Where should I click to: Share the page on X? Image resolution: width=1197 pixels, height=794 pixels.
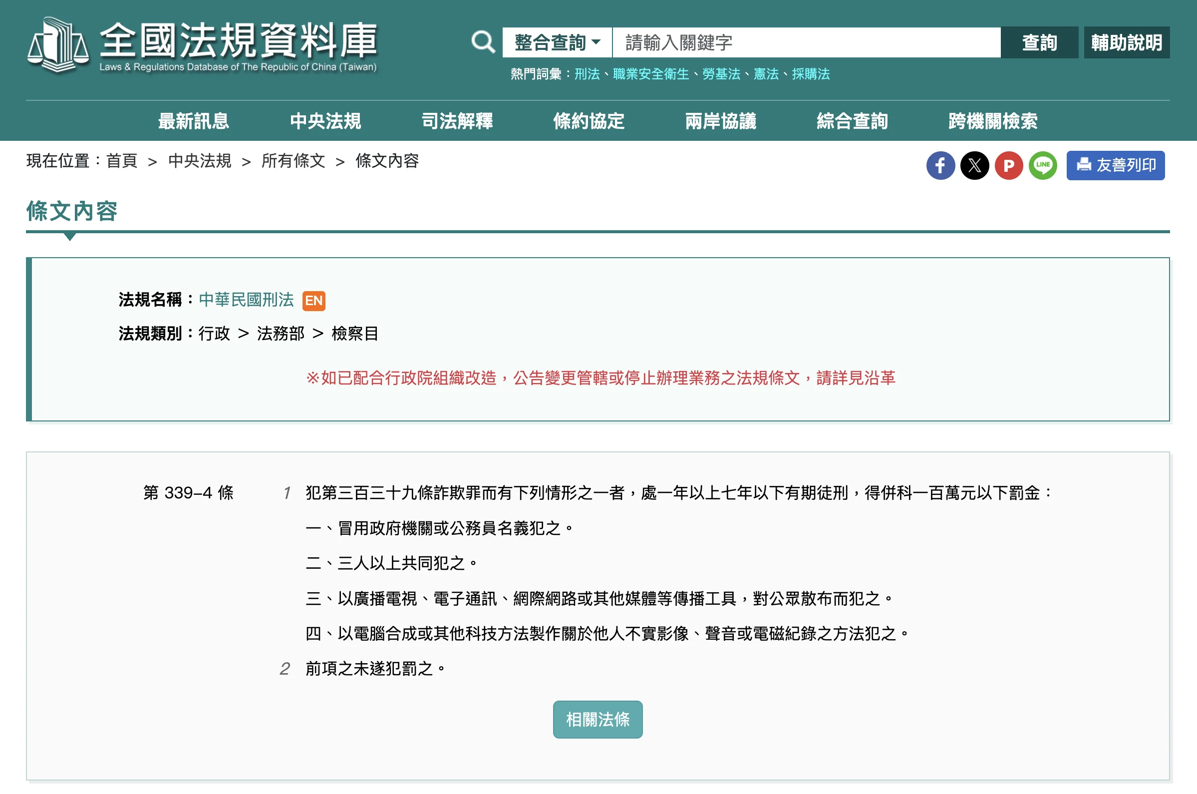click(974, 165)
